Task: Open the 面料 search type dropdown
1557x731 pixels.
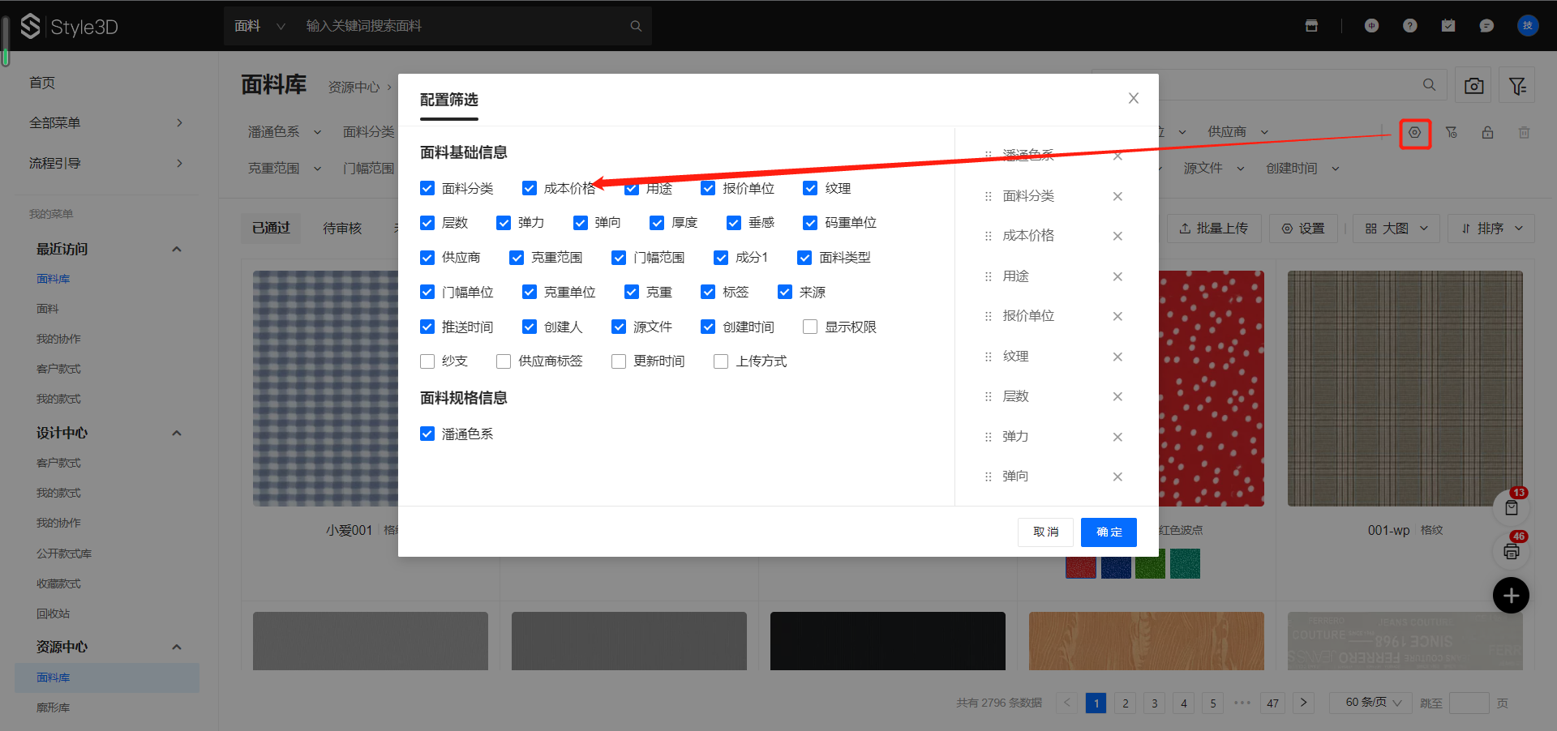Action: coord(259,26)
